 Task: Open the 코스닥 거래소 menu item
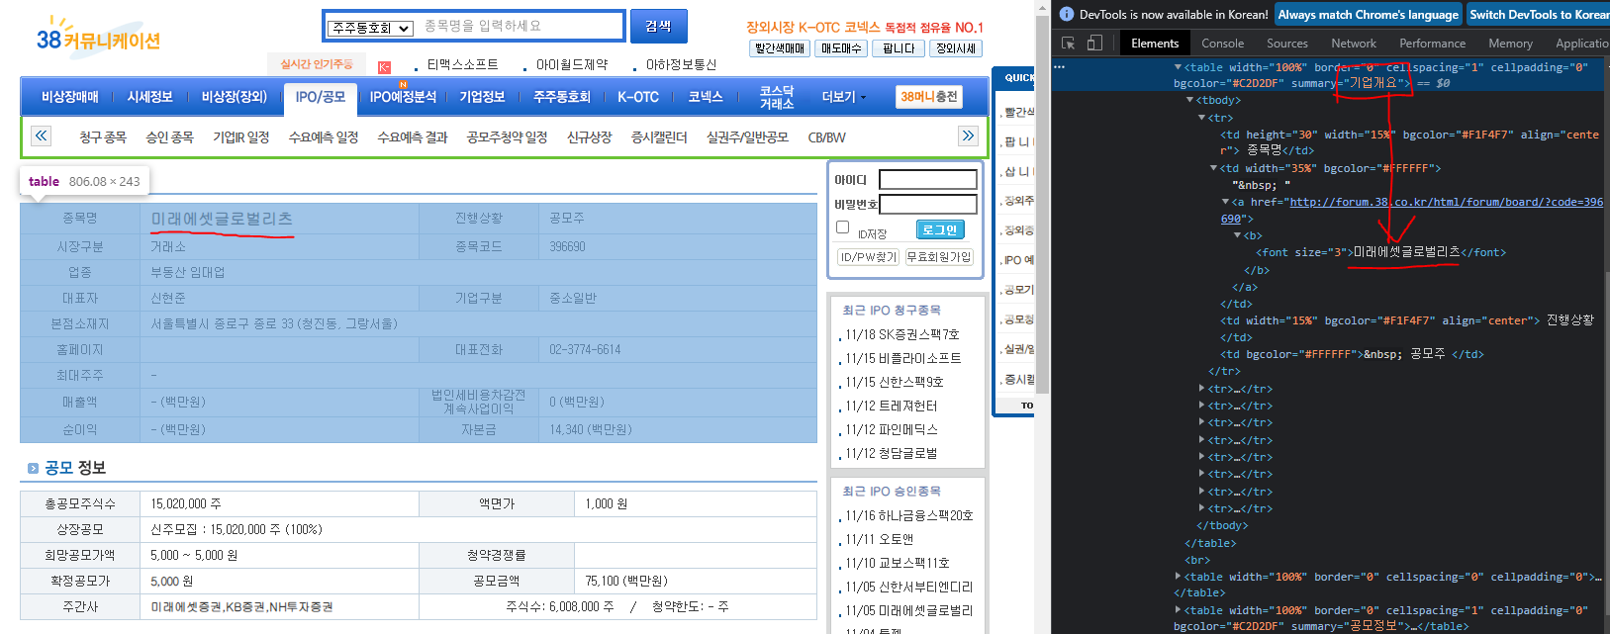[x=777, y=97]
